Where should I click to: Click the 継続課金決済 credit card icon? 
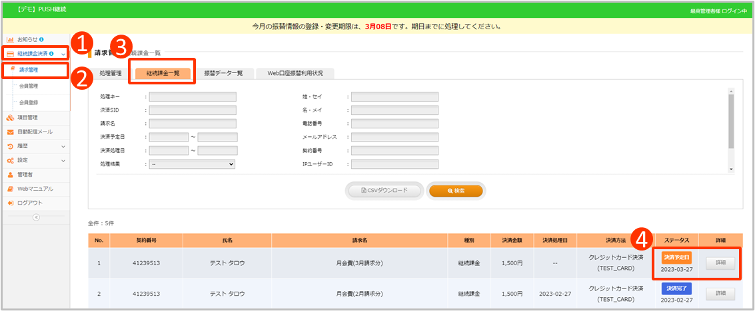pyautogui.click(x=10, y=53)
